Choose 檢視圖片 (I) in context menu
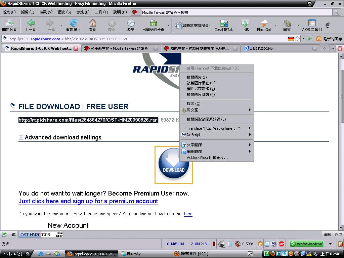This screenshot has width=344, height=258. coord(217,77)
